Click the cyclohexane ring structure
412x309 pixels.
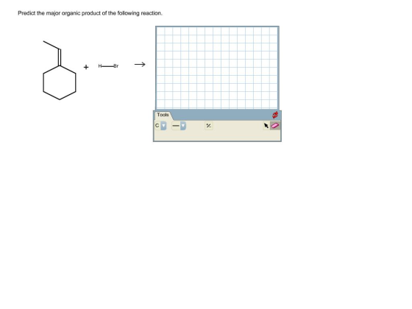[x=60, y=82]
